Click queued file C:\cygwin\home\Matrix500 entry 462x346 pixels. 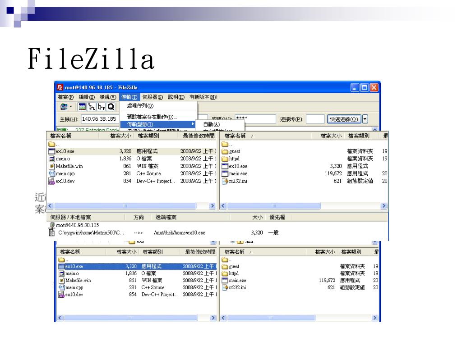91,233
